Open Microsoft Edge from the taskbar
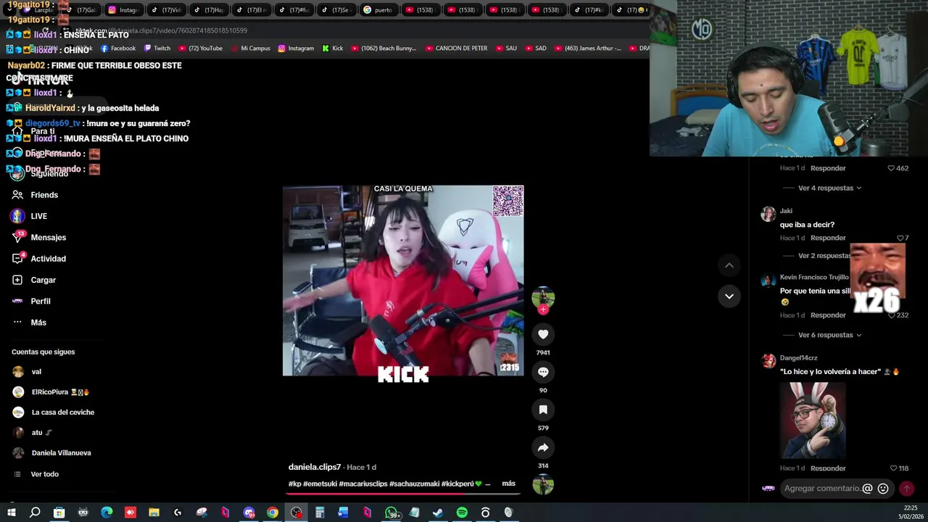 (x=107, y=513)
